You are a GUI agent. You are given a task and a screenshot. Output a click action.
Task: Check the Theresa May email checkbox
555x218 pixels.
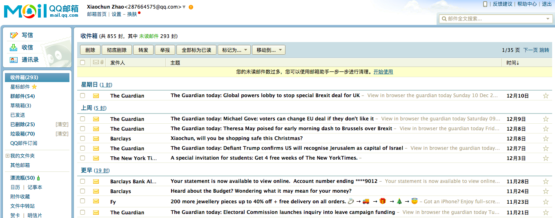82,129
